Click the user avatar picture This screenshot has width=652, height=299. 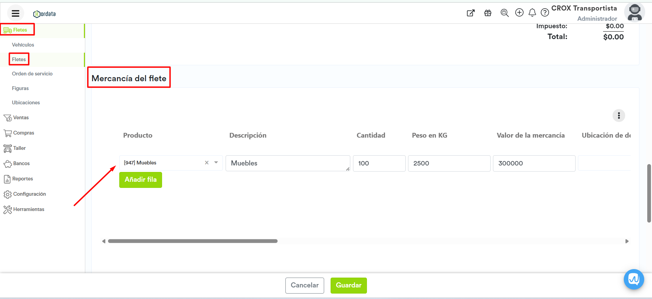pyautogui.click(x=634, y=13)
